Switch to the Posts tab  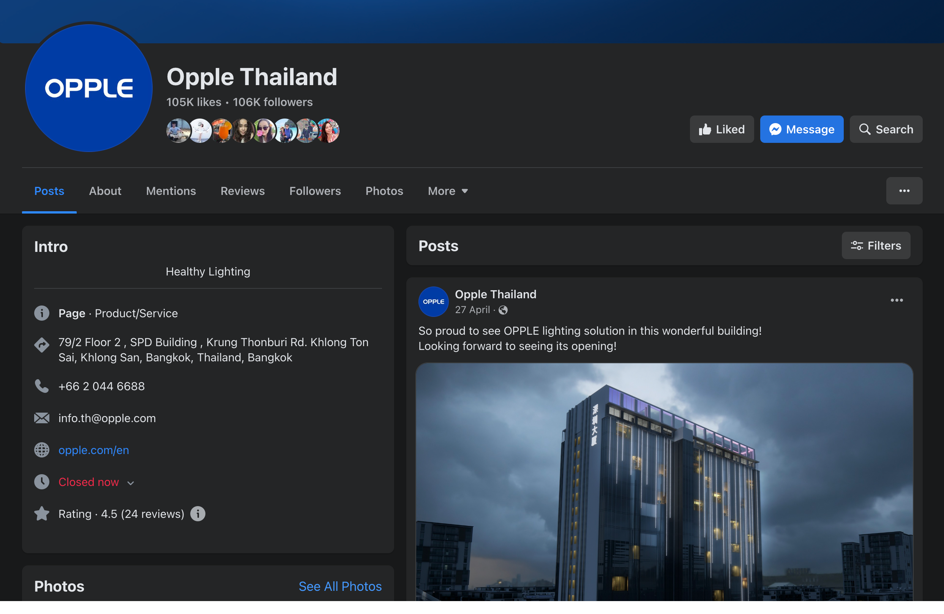click(49, 191)
